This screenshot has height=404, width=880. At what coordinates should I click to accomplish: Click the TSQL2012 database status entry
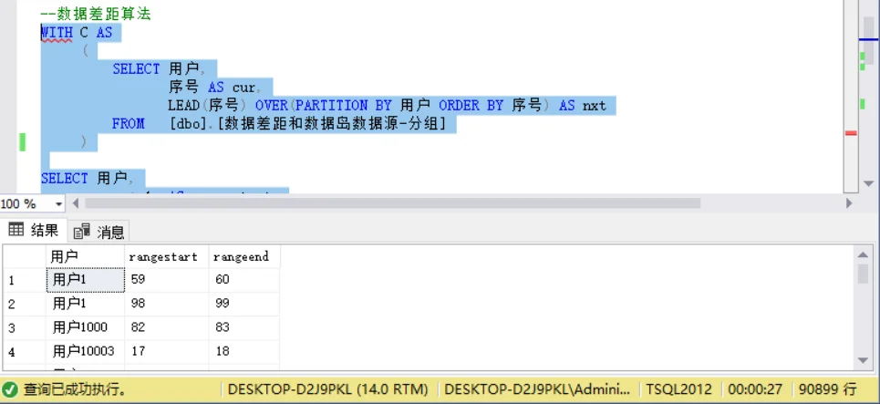(x=678, y=388)
